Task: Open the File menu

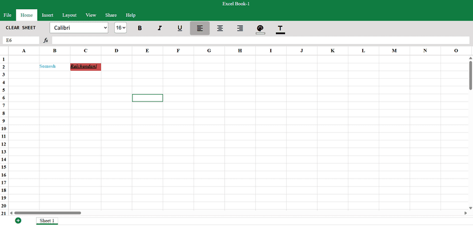Action: [x=7, y=15]
